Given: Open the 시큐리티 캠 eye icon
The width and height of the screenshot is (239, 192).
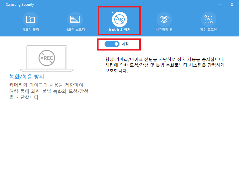Looking at the screenshot, I should tap(164, 19).
